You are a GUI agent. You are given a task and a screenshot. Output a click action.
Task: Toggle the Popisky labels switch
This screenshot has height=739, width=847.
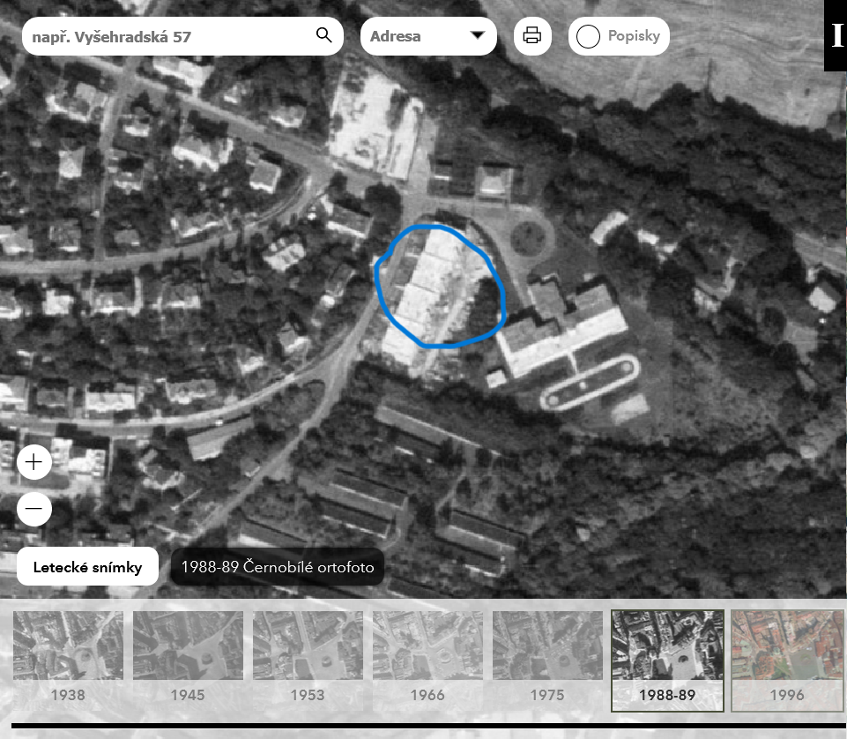coord(589,37)
